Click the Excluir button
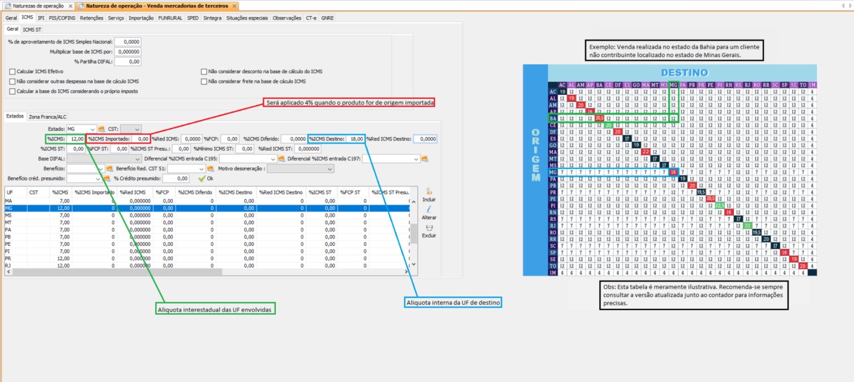The height and width of the screenshot is (382, 854). pyautogui.click(x=429, y=232)
